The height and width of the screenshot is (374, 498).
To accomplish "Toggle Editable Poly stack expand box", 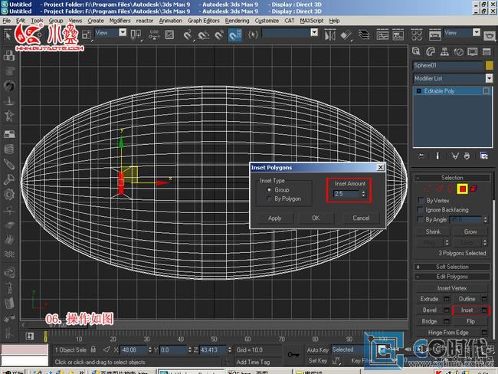I will (418, 91).
